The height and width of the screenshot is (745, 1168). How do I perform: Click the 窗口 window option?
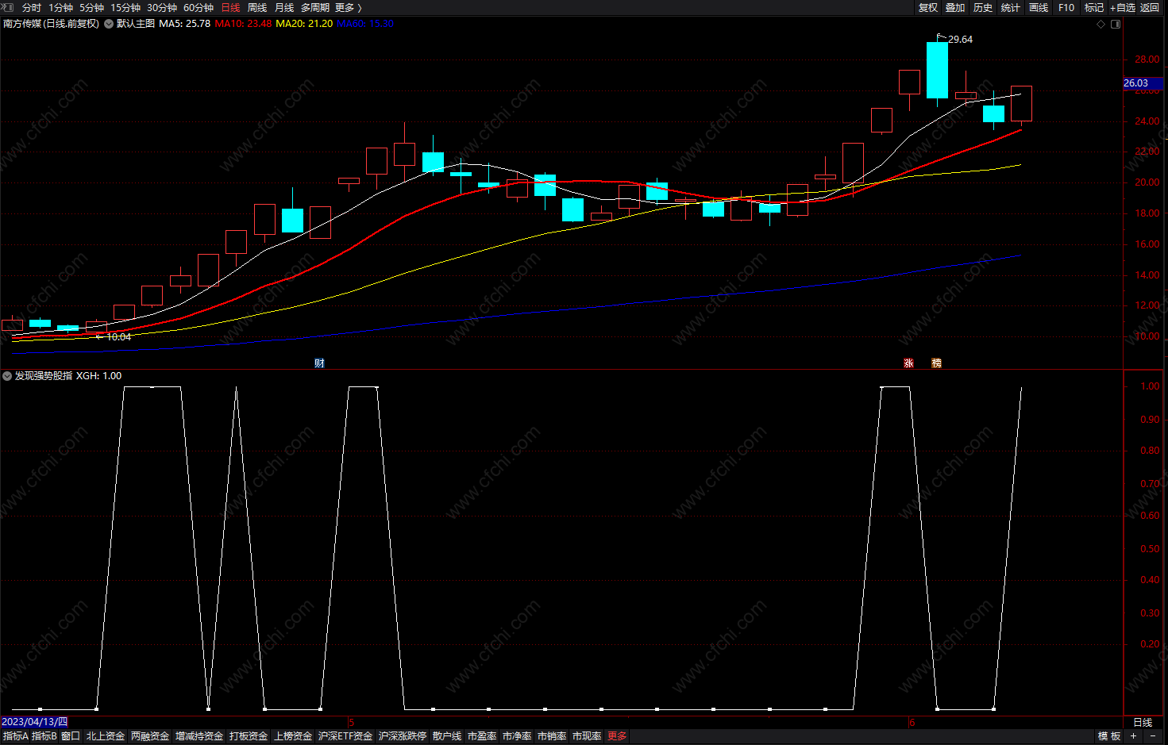coord(71,736)
